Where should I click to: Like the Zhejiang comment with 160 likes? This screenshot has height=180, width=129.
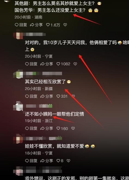pyautogui.click(x=58, y=128)
